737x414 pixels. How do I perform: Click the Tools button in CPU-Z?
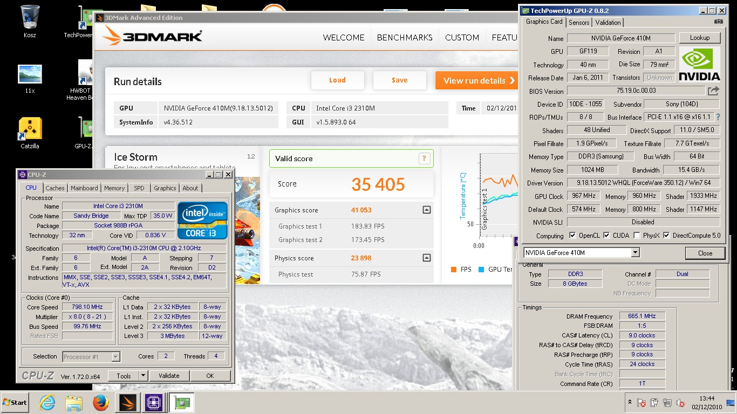(124, 376)
